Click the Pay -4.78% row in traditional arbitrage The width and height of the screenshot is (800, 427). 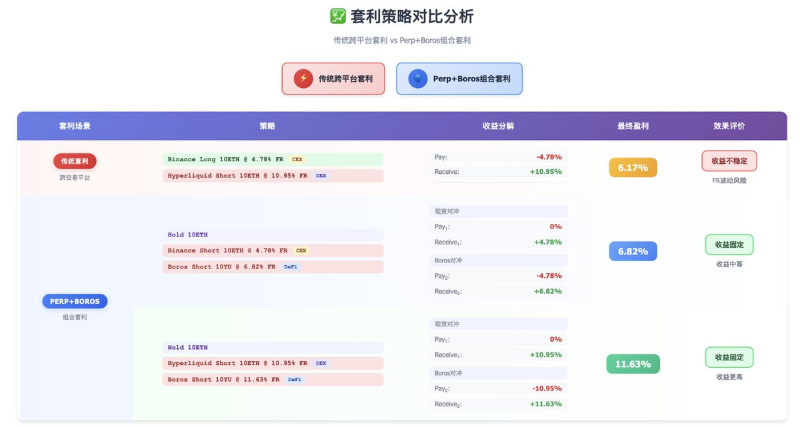pos(499,157)
